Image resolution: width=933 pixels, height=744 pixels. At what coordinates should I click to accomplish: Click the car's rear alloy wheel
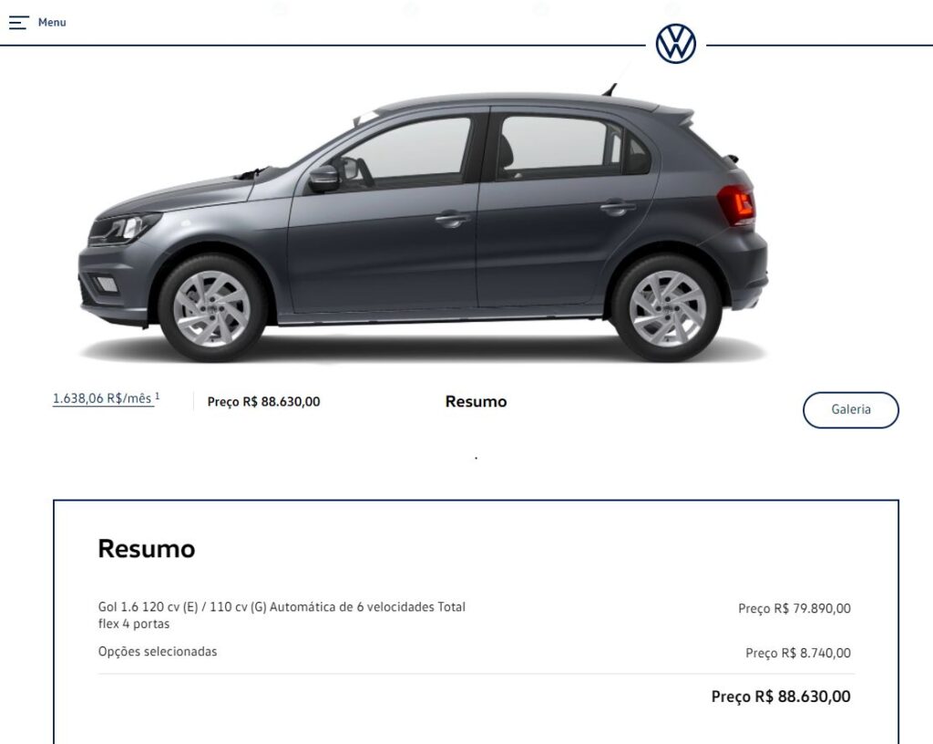[x=667, y=308]
